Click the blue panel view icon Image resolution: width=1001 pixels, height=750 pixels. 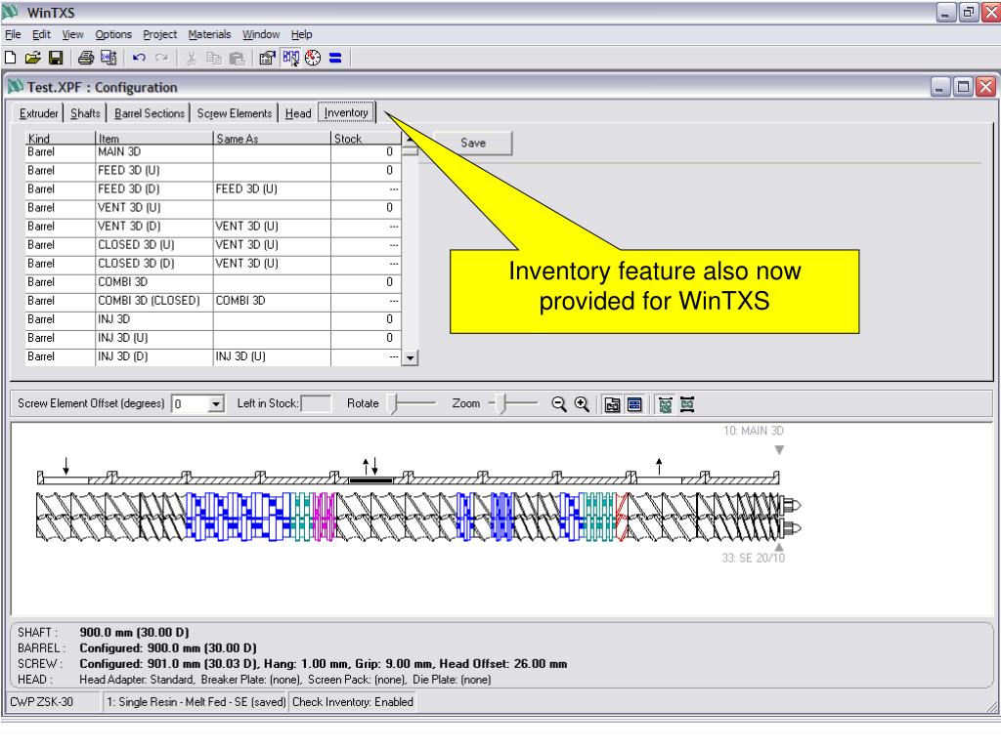tap(634, 404)
